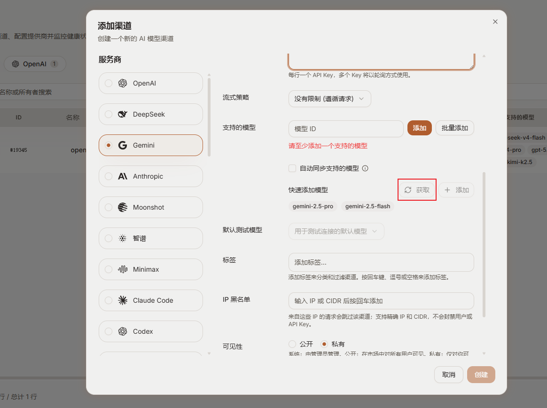Open the 流式策略 dropdown
The width and height of the screenshot is (547, 408).
click(330, 99)
